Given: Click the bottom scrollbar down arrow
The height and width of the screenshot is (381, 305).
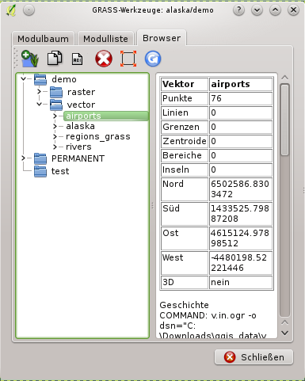Looking at the screenshot, I should (x=284, y=333).
